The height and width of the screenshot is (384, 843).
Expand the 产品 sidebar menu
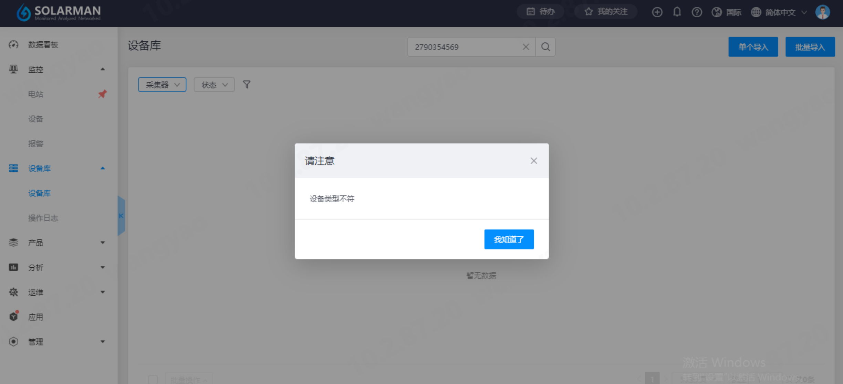click(57, 243)
